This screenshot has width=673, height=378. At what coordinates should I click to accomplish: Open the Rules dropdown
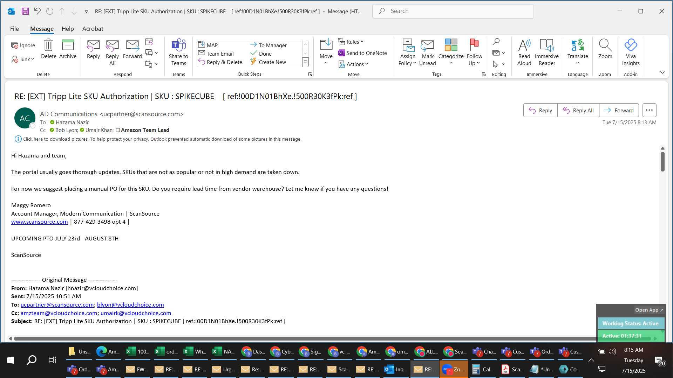coord(351,42)
